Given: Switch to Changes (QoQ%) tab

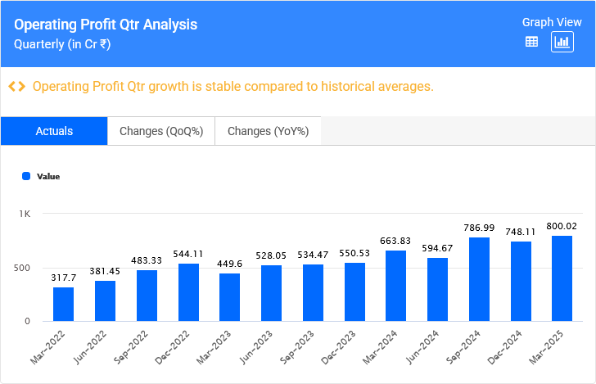Looking at the screenshot, I should coord(161,131).
